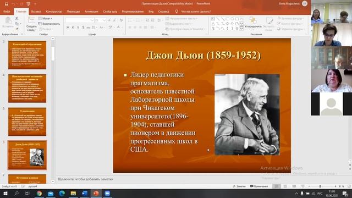Open the Файл menu tab
Screen dimensions: 352x198
click(x=7, y=12)
